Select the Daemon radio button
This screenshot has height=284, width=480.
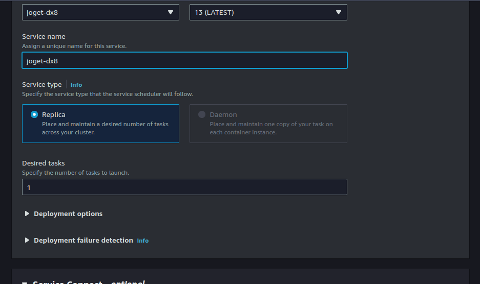pyautogui.click(x=202, y=114)
